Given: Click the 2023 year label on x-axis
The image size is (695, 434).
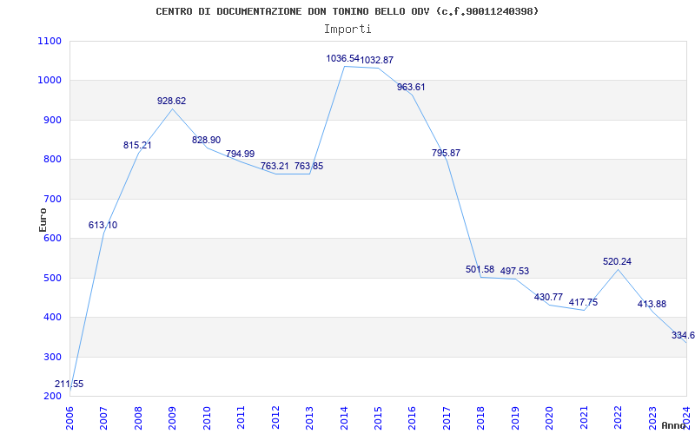Looking at the screenshot, I should (652, 418).
